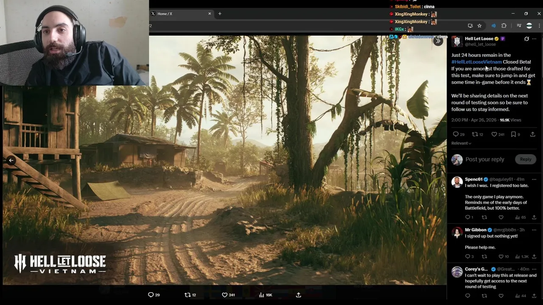Open three-dot menu on Corey's reply
Image resolution: width=543 pixels, height=305 pixels.
point(534,269)
